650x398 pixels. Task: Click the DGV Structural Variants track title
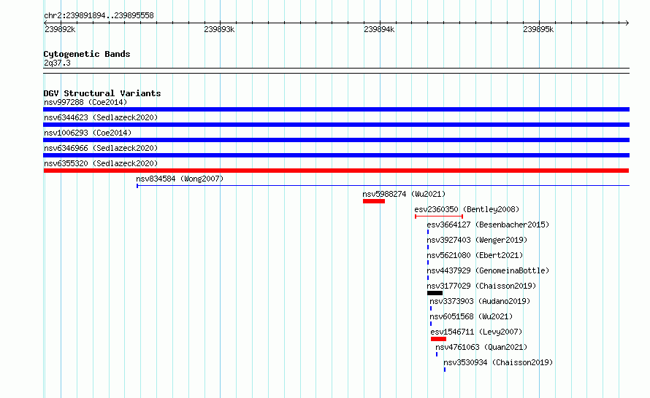102,93
